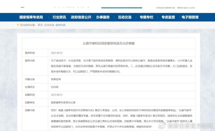Image resolution: width=215 pixels, height=131 pixels.
Task: Click the message date 2023-09-22
Action: [57, 53]
